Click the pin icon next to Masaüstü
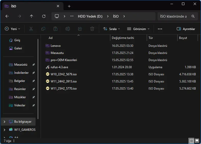This screenshot has height=144, width=201. point(33,65)
